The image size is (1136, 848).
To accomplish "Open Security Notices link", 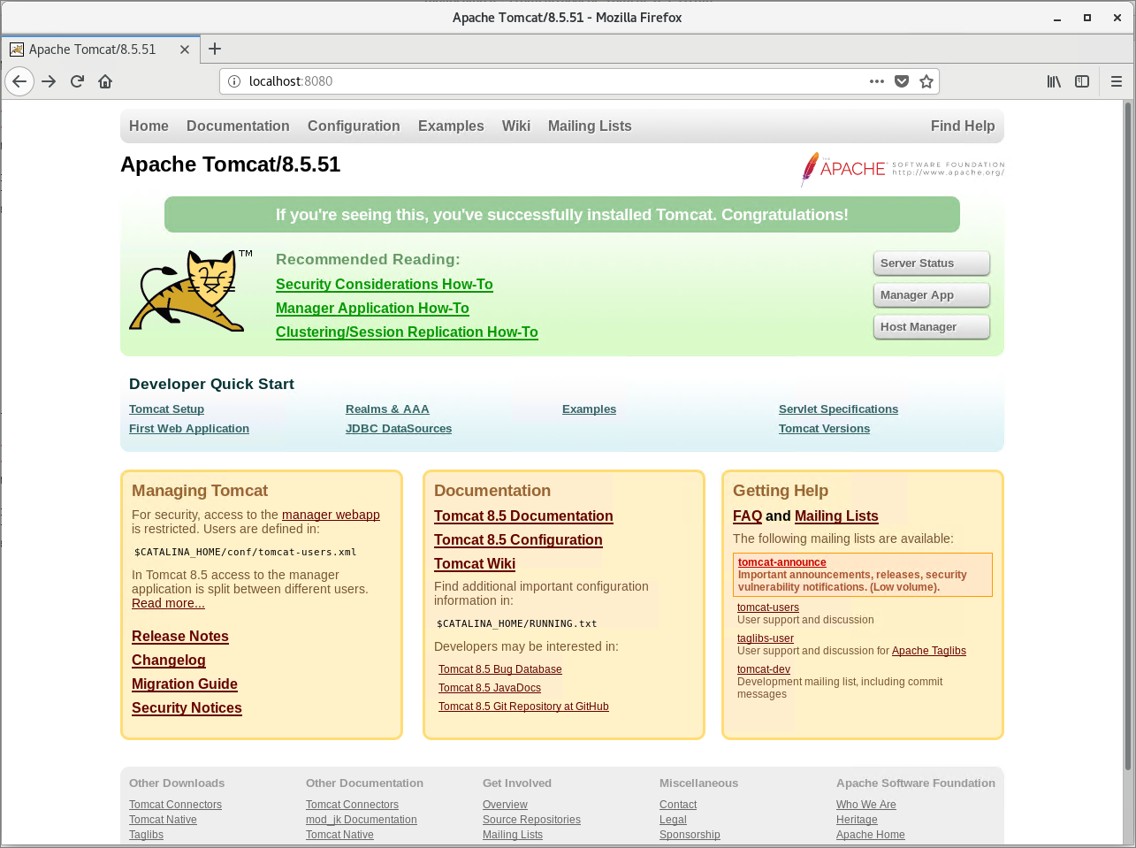I will (x=187, y=708).
